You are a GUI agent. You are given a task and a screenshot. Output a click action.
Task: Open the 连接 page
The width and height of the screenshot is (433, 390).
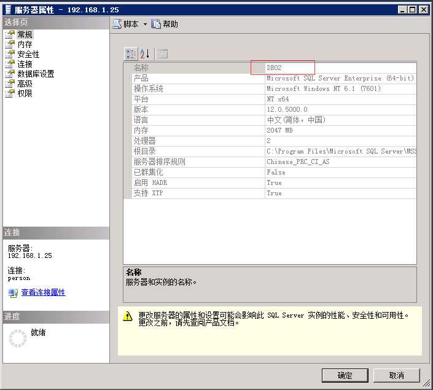click(25, 64)
